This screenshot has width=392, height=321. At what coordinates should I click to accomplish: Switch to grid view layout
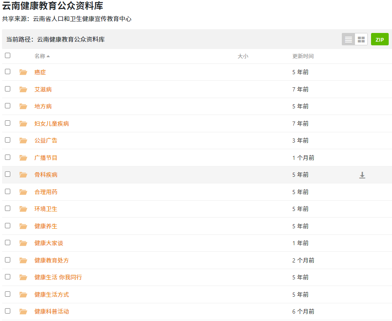click(361, 40)
